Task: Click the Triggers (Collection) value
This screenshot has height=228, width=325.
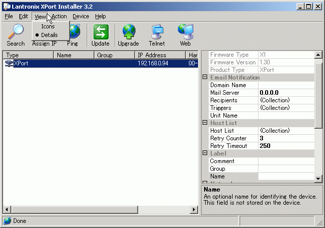Action: point(286,108)
